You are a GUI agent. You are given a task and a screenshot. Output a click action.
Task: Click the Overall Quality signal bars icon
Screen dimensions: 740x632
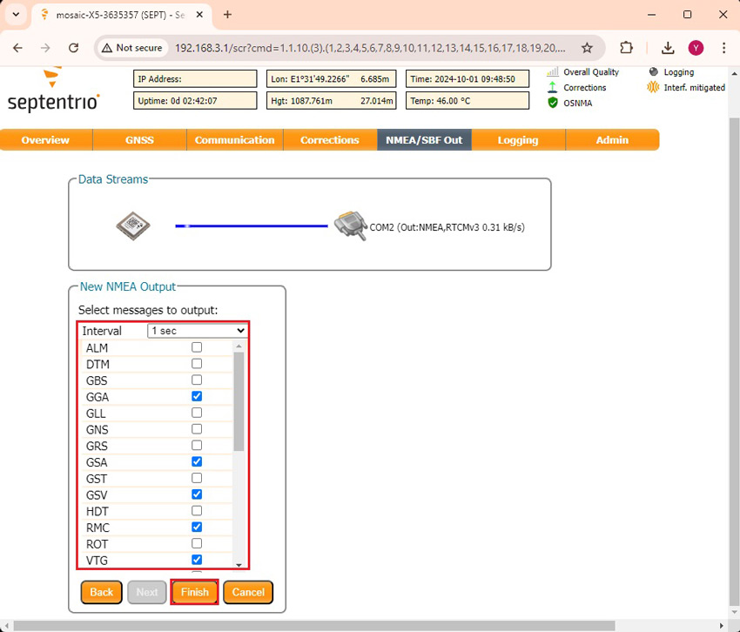[x=552, y=72]
